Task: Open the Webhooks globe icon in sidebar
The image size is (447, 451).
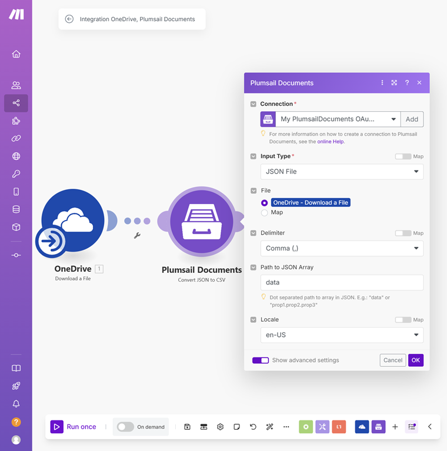Action: pyautogui.click(x=16, y=156)
